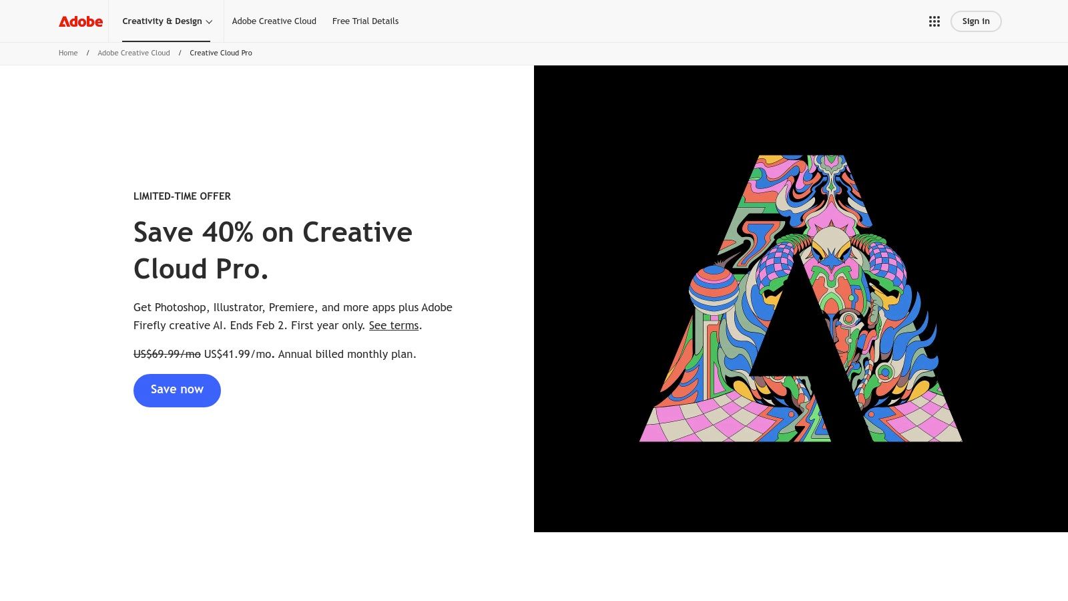Viewport: 1068px width, 601px height.
Task: Click the Adobe logo
Action: [x=81, y=21]
